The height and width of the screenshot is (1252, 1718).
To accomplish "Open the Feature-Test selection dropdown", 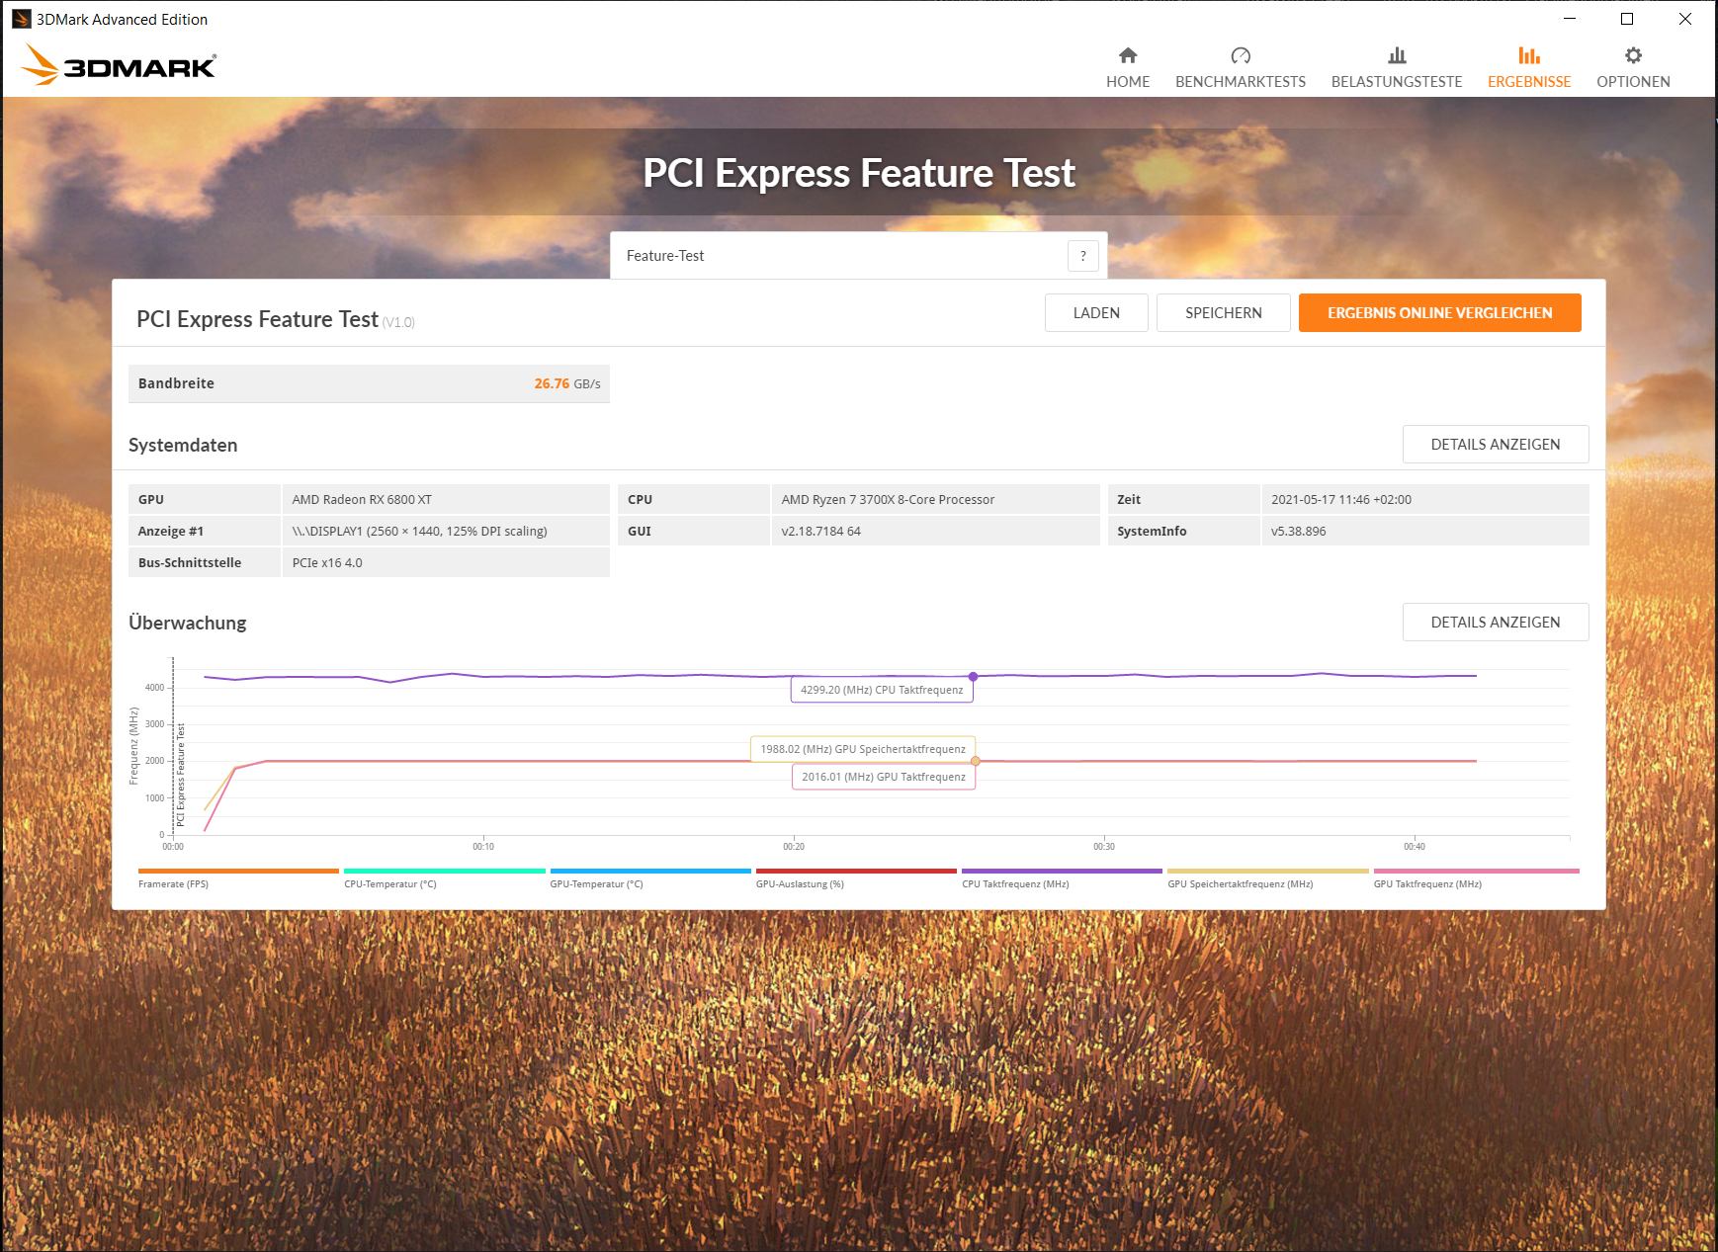I will [840, 255].
